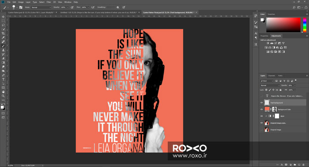Toggle the brush settings panel button
Image resolution: width=309 pixels, height=167 pixels.
click(21, 7)
